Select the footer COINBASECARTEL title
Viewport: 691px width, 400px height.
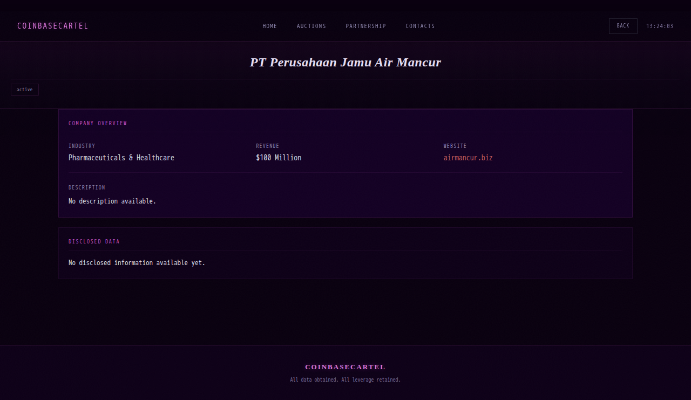point(345,367)
